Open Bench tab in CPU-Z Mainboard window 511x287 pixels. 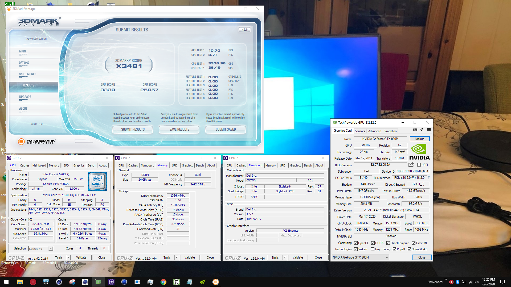click(308, 165)
